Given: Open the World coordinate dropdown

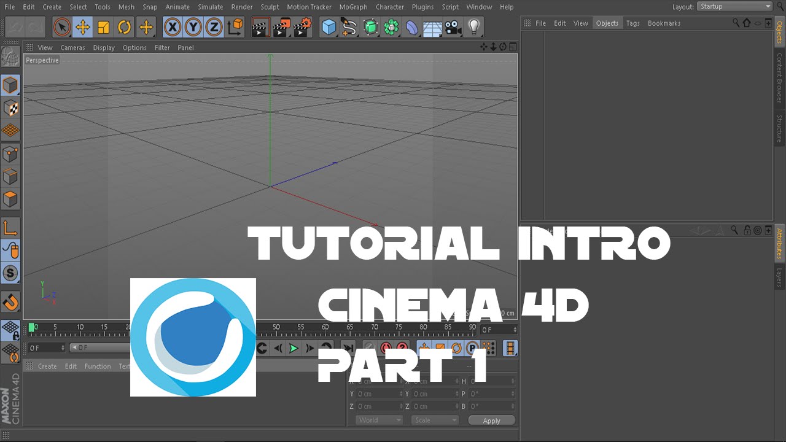Looking at the screenshot, I should pyautogui.click(x=379, y=420).
